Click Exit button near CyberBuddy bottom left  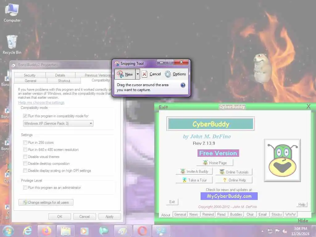[172, 202]
